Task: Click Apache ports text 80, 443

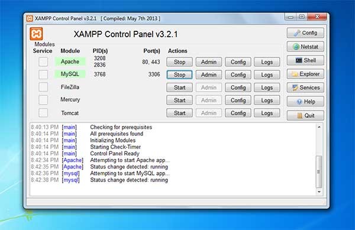Action: coord(151,61)
